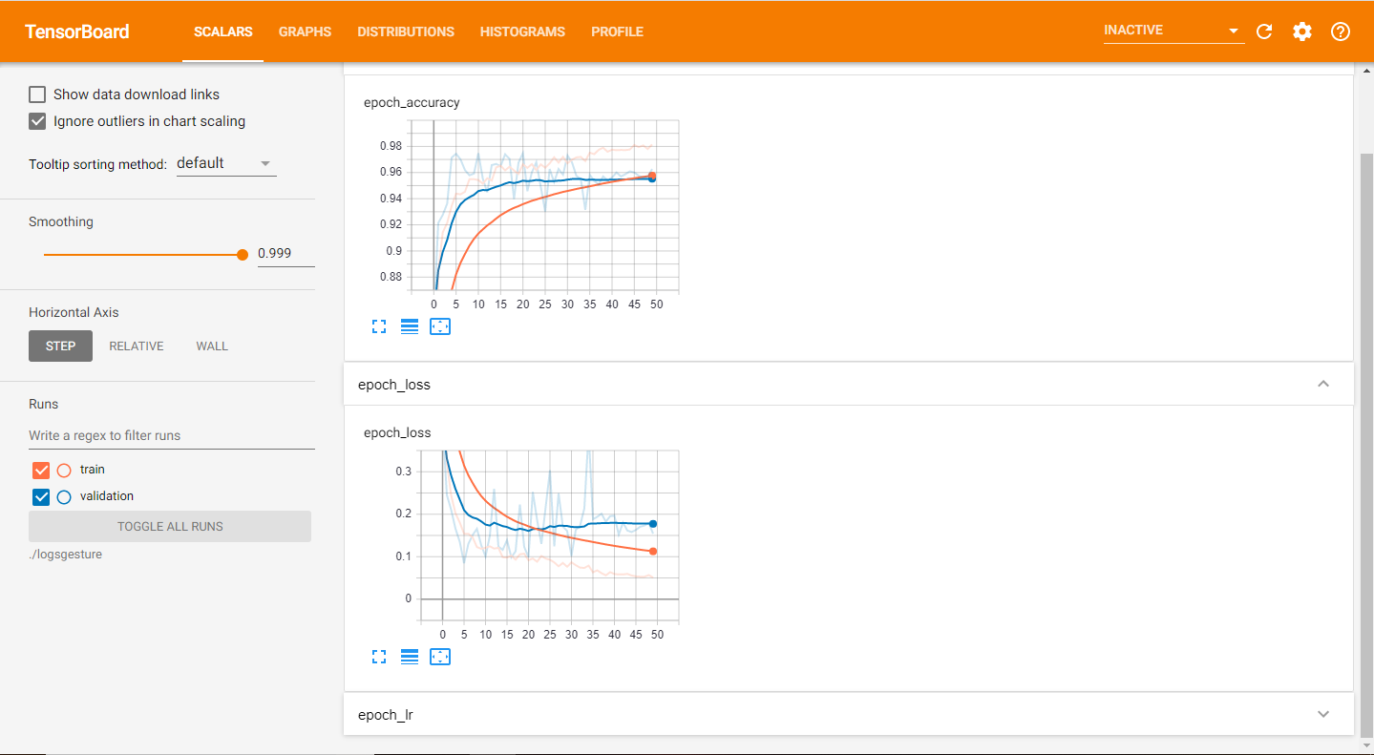This screenshot has height=755, width=1374.
Task: Fit epoch_accuracy chart domain to data
Action: [x=440, y=325]
